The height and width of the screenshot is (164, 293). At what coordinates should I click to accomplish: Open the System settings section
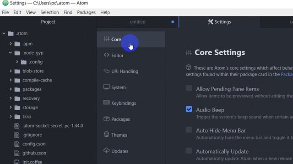click(131, 87)
